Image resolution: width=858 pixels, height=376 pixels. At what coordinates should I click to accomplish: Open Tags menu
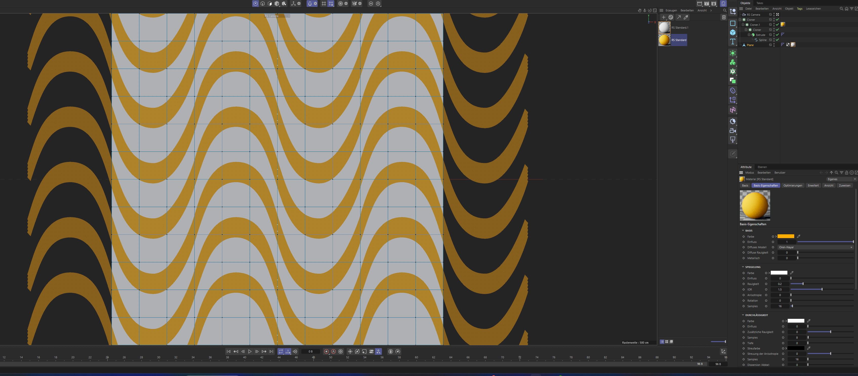[799, 9]
